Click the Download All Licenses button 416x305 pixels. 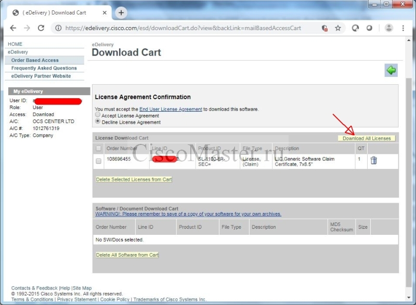pyautogui.click(x=367, y=138)
